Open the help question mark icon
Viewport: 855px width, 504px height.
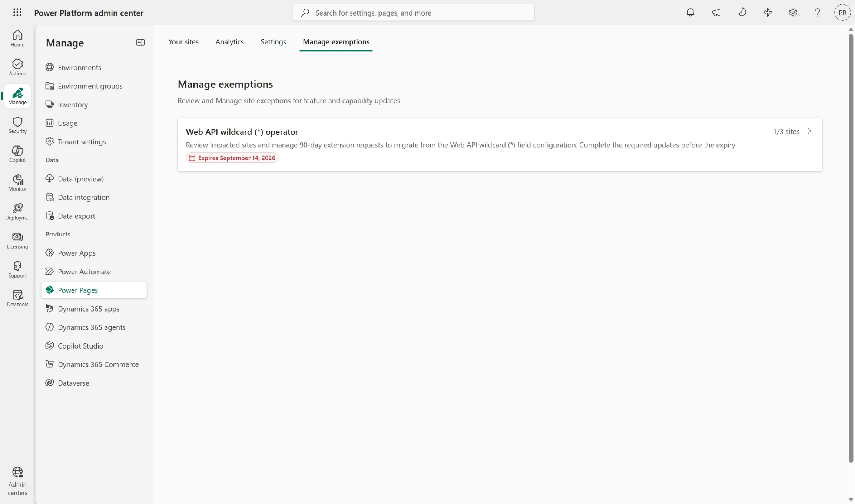pos(818,13)
